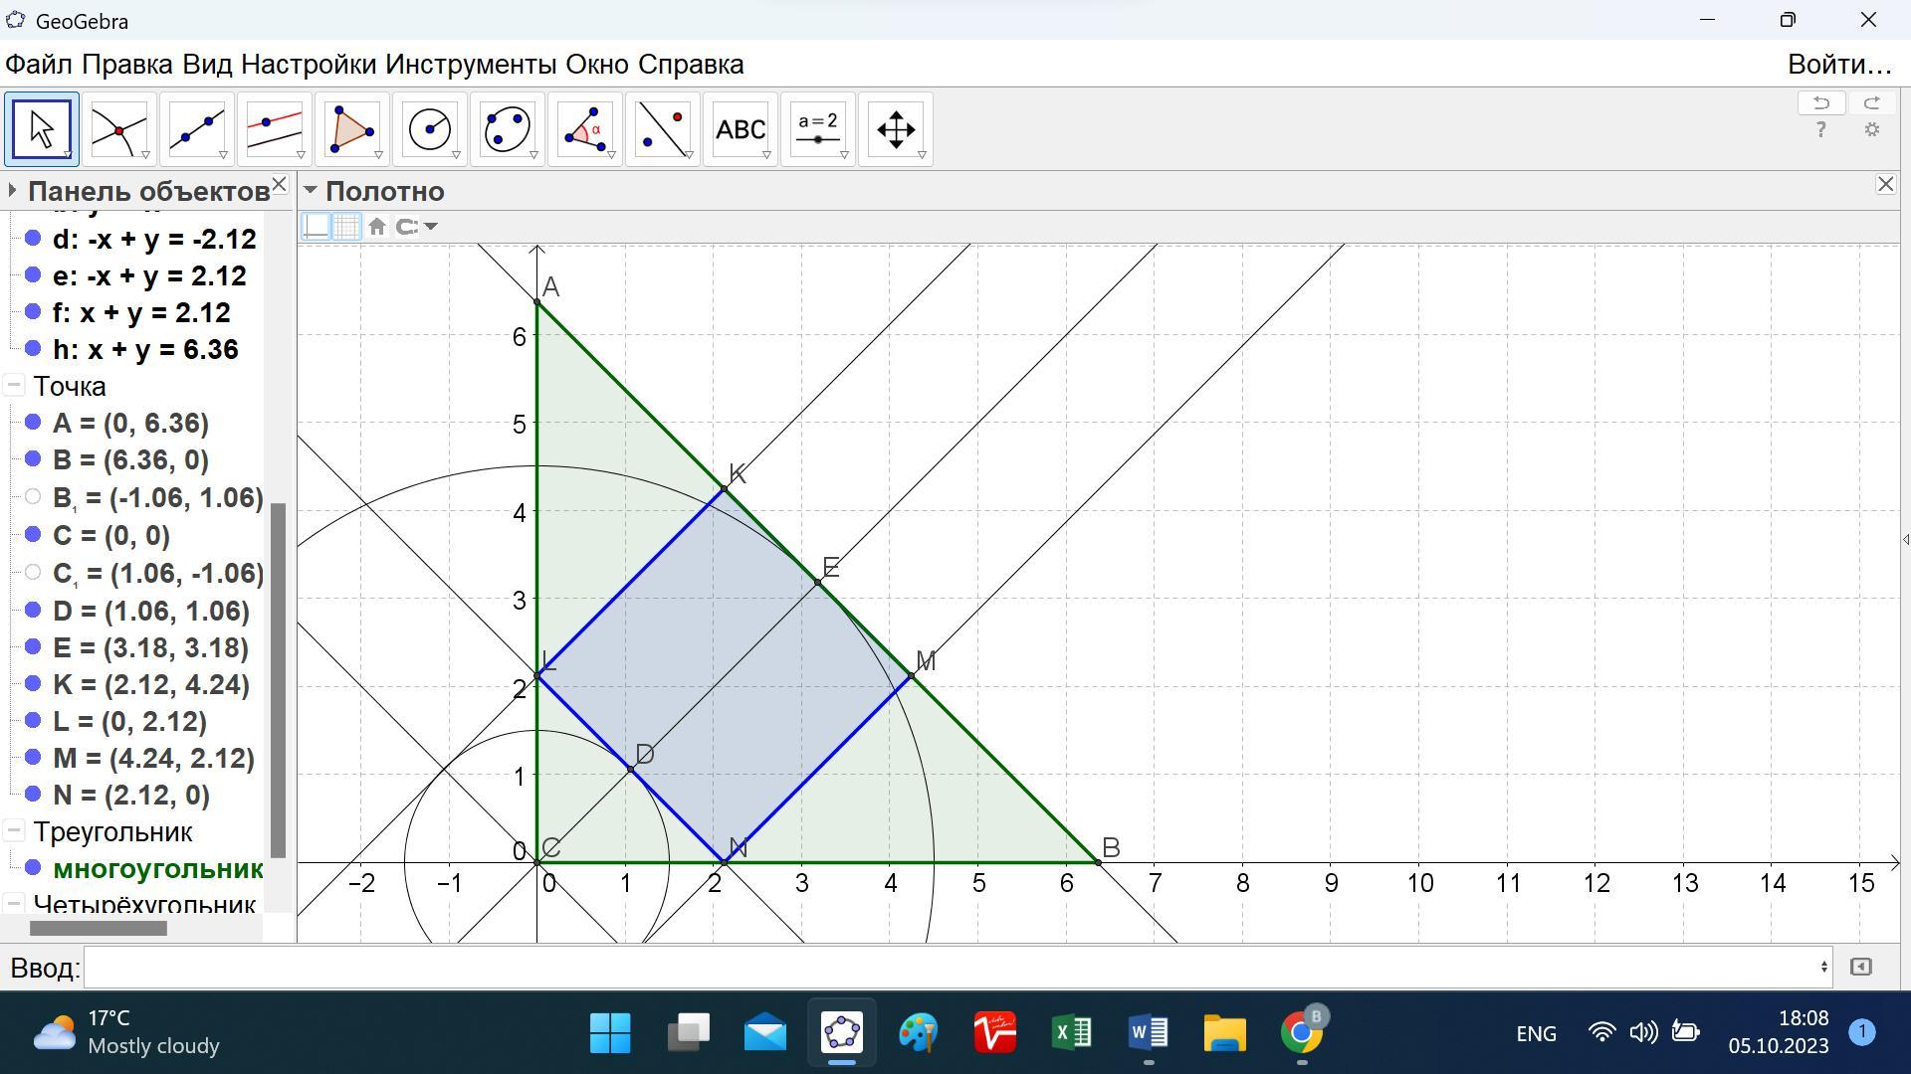The height and width of the screenshot is (1074, 1911).
Task: Activate the Move Graphics View tool
Action: pos(895,129)
